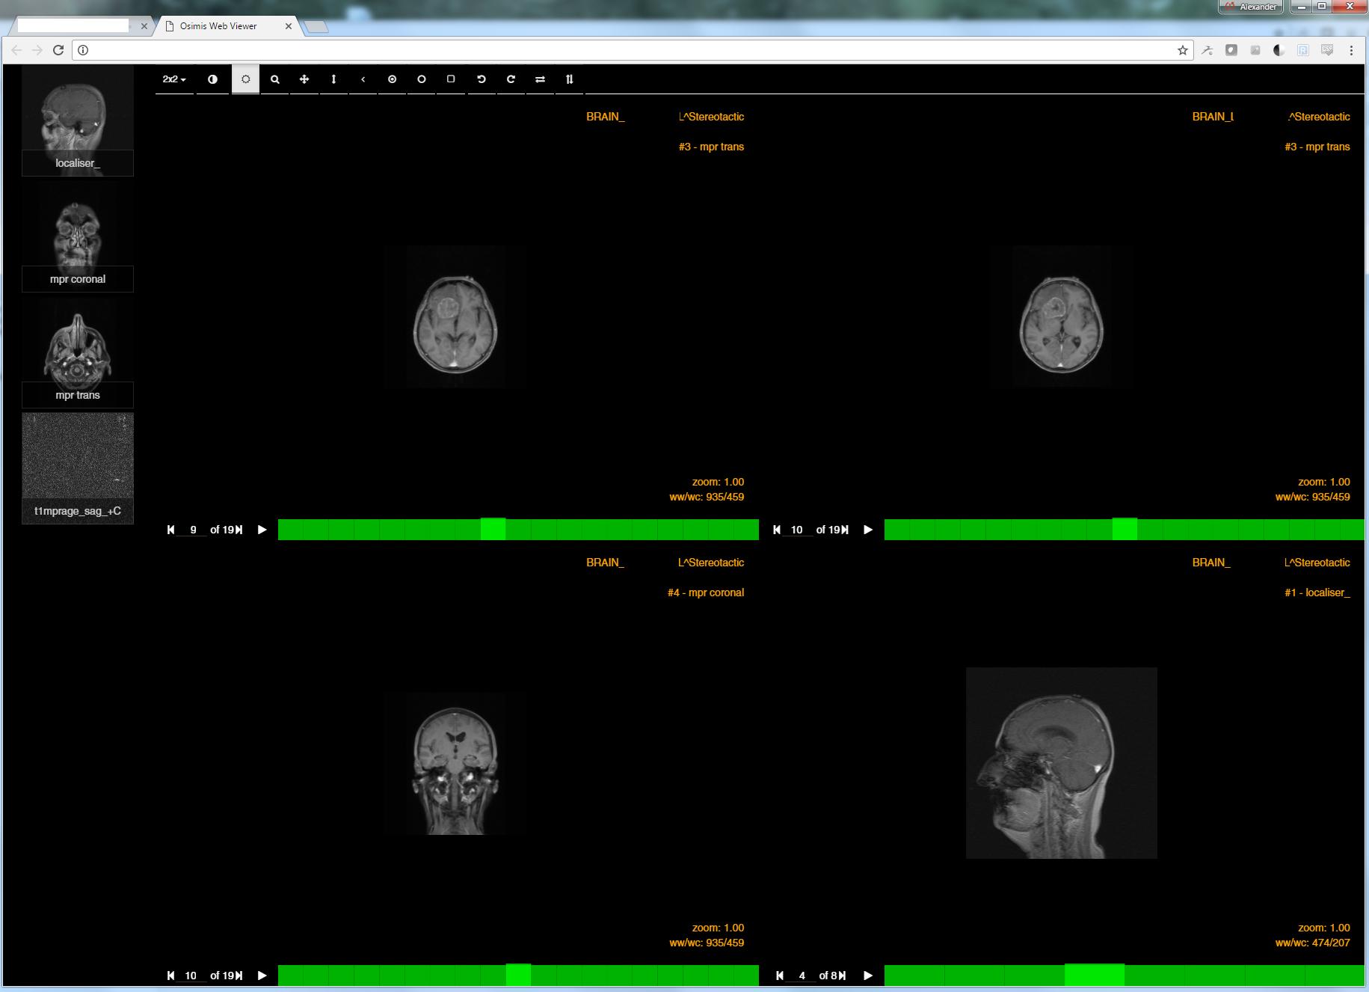
Task: Toggle the invert contrast tool
Action: [212, 79]
